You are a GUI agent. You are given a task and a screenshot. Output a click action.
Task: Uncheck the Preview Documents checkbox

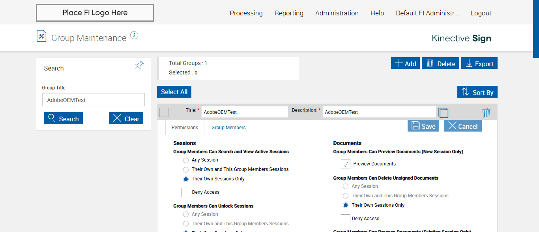pyautogui.click(x=346, y=164)
